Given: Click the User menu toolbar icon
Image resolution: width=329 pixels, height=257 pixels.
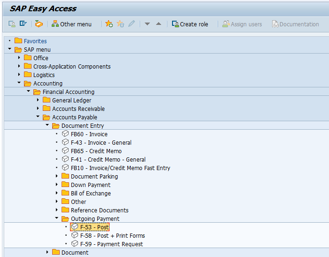Looking at the screenshot, I should pyautogui.click(x=12, y=24).
